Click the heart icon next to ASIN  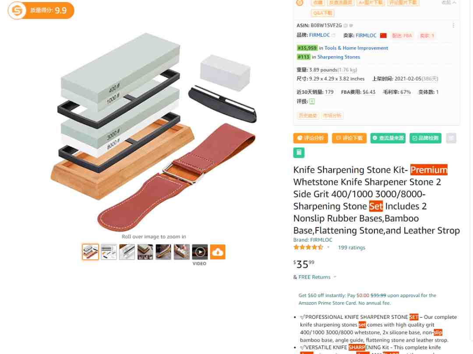point(351,26)
